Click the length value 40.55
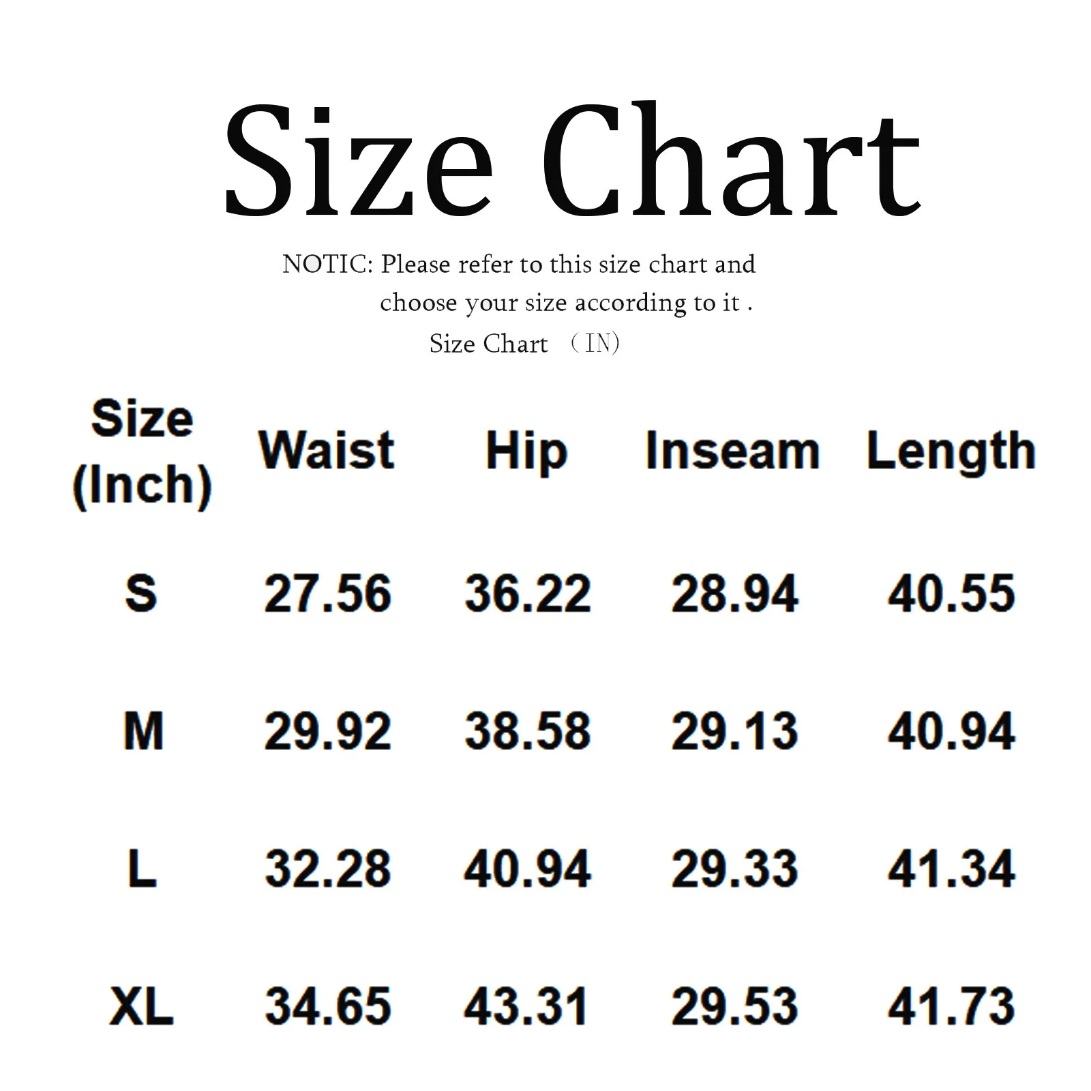 coord(951,593)
